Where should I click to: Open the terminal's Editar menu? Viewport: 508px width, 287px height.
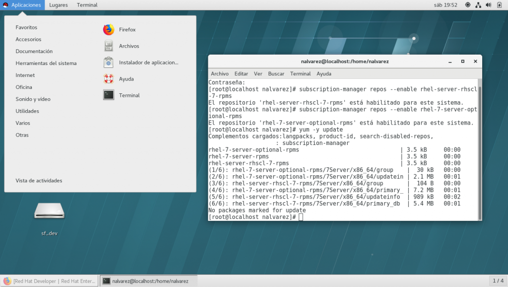pos(241,73)
